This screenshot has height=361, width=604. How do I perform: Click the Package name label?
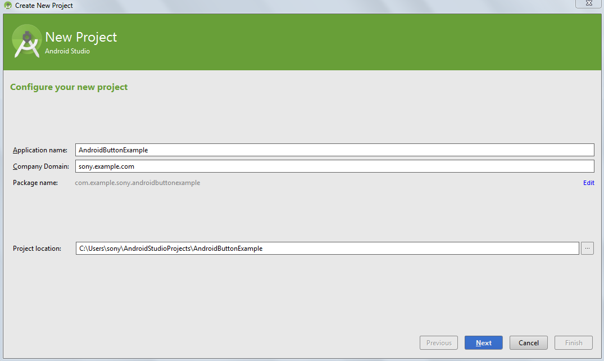point(35,183)
